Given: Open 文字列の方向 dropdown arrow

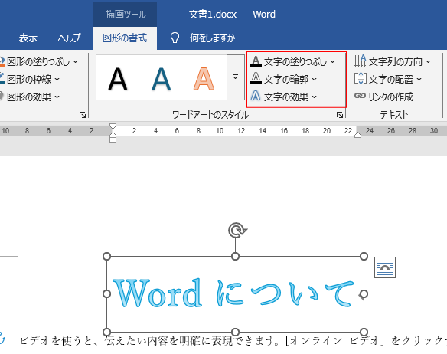Looking at the screenshot, I should 428,61.
